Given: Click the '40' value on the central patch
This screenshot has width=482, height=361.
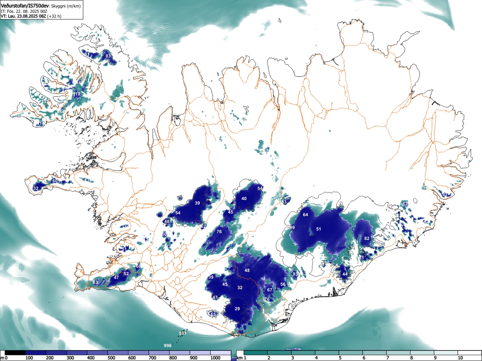Looking at the screenshot, I should (244, 198).
